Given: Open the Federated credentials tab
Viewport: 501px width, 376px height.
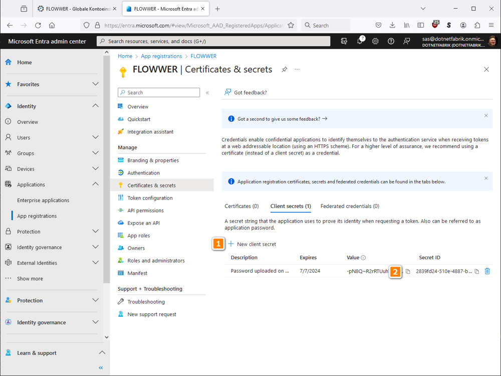Looking at the screenshot, I should [349, 206].
